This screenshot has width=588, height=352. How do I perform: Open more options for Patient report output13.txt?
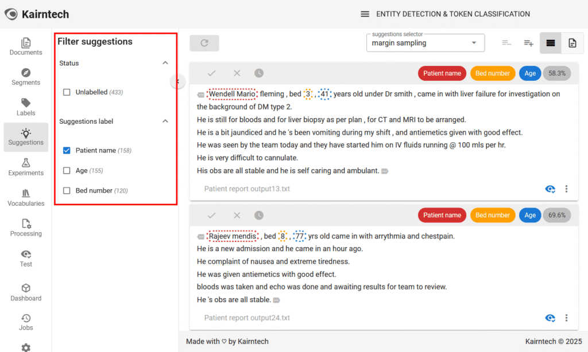(x=566, y=189)
